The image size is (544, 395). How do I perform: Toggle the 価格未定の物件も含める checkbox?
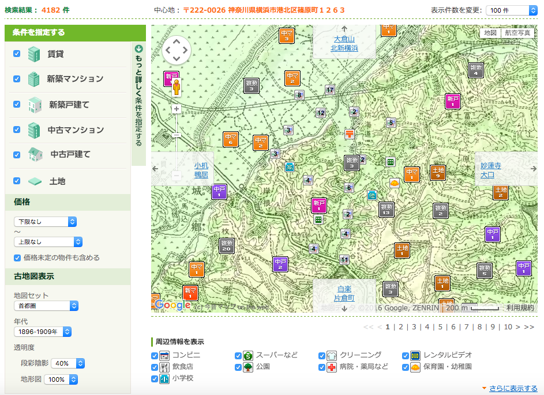pos(17,257)
